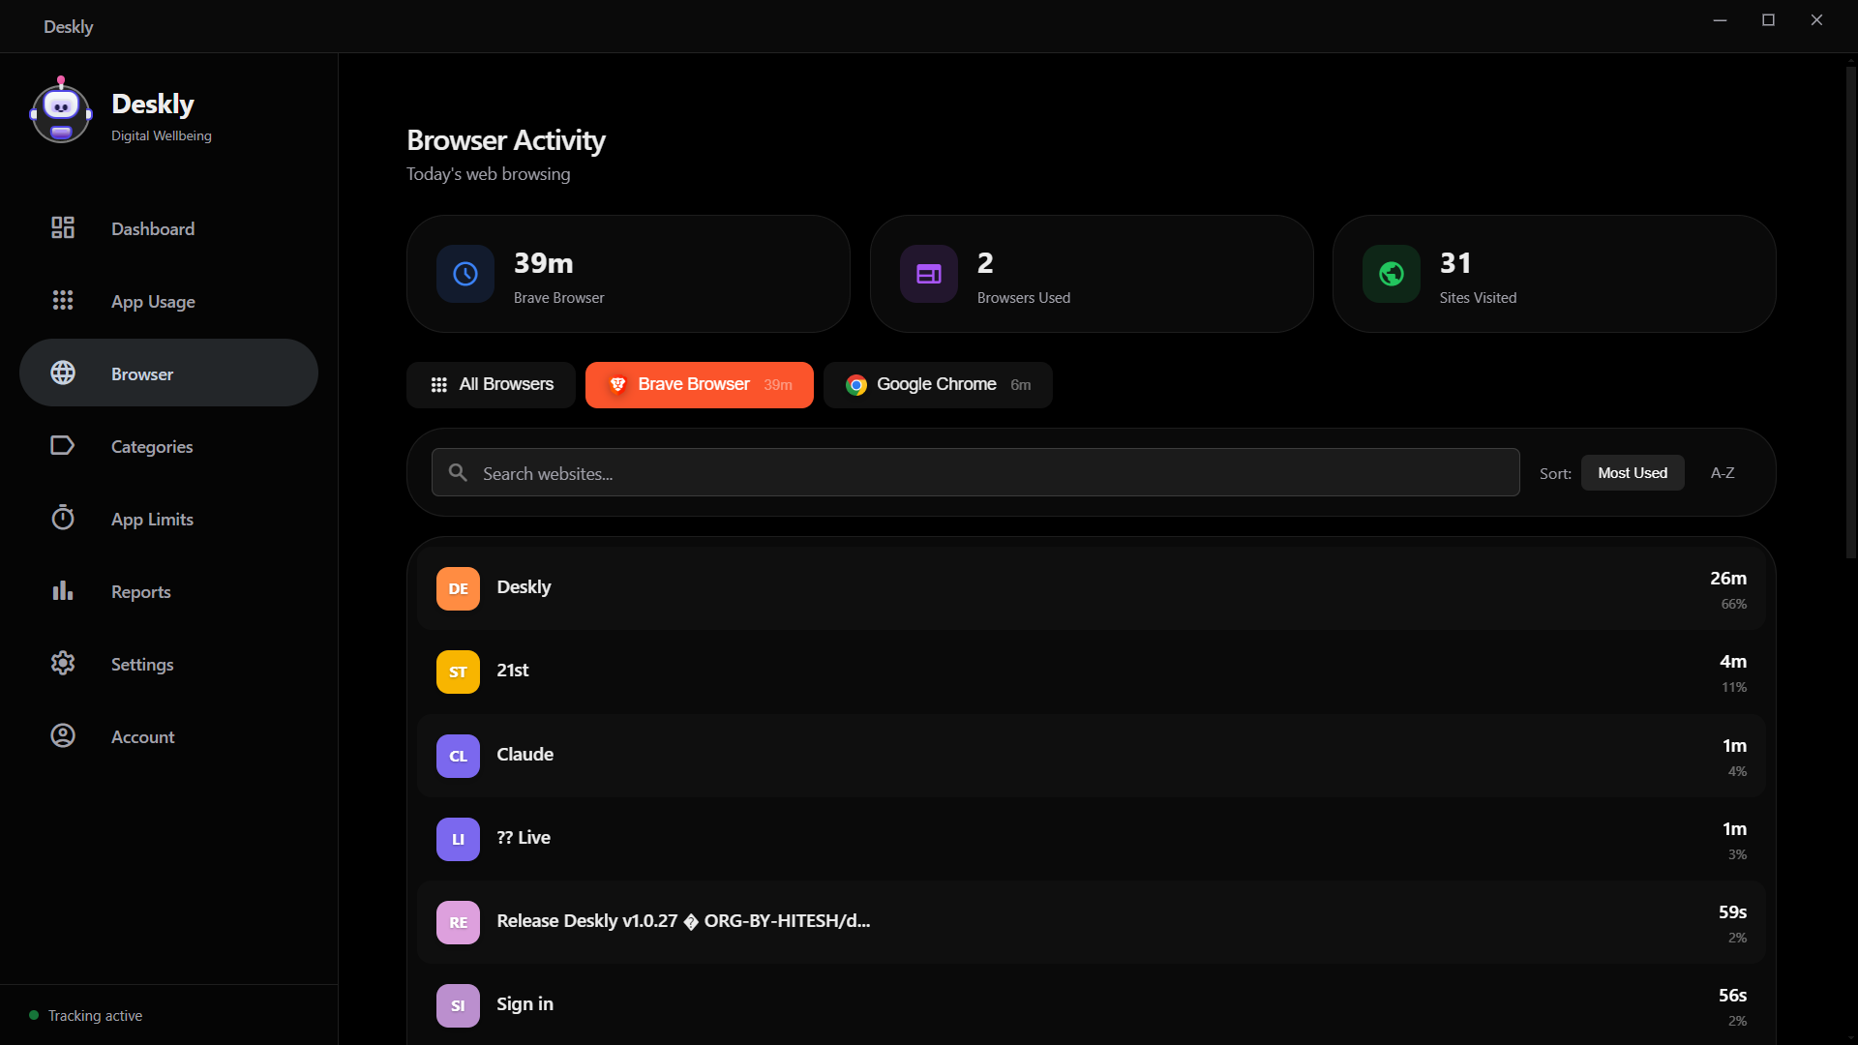
Task: Click the App Usage dots icon
Action: tap(63, 300)
